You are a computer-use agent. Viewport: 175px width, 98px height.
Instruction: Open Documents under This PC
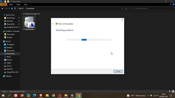(x=11, y=51)
